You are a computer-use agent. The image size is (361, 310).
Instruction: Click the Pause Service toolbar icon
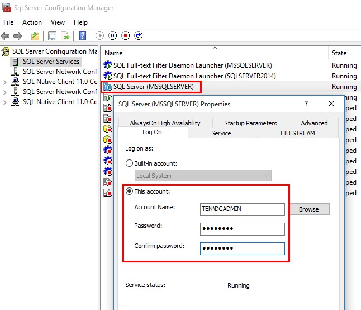point(112,36)
